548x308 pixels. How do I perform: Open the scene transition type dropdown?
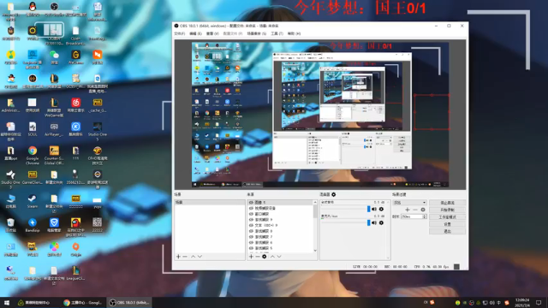coord(409,203)
